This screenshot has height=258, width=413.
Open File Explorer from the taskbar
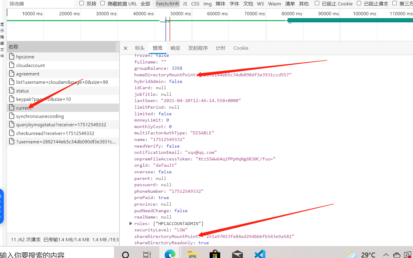[193, 254]
